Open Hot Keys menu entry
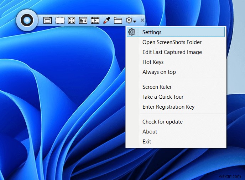 [176, 62]
